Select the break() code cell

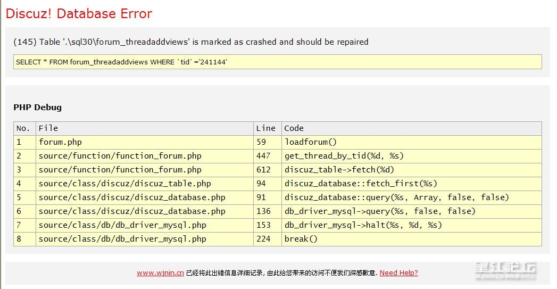click(x=412, y=239)
